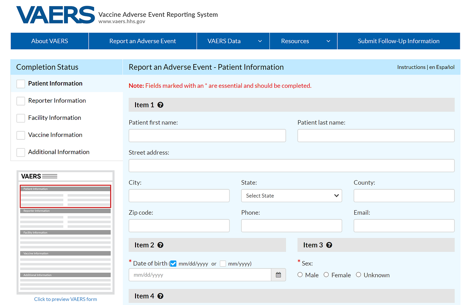Select Vaccine Information in Completion Status
Screen dimensions: 466x305
(55, 135)
